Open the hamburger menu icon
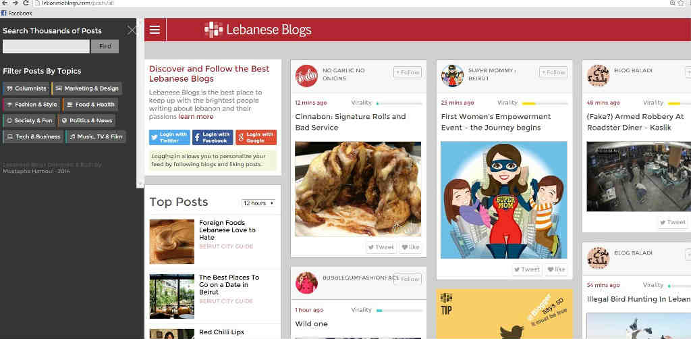The height and width of the screenshot is (339, 691). click(155, 30)
